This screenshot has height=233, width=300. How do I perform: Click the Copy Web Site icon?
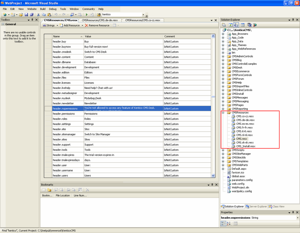click(250, 25)
